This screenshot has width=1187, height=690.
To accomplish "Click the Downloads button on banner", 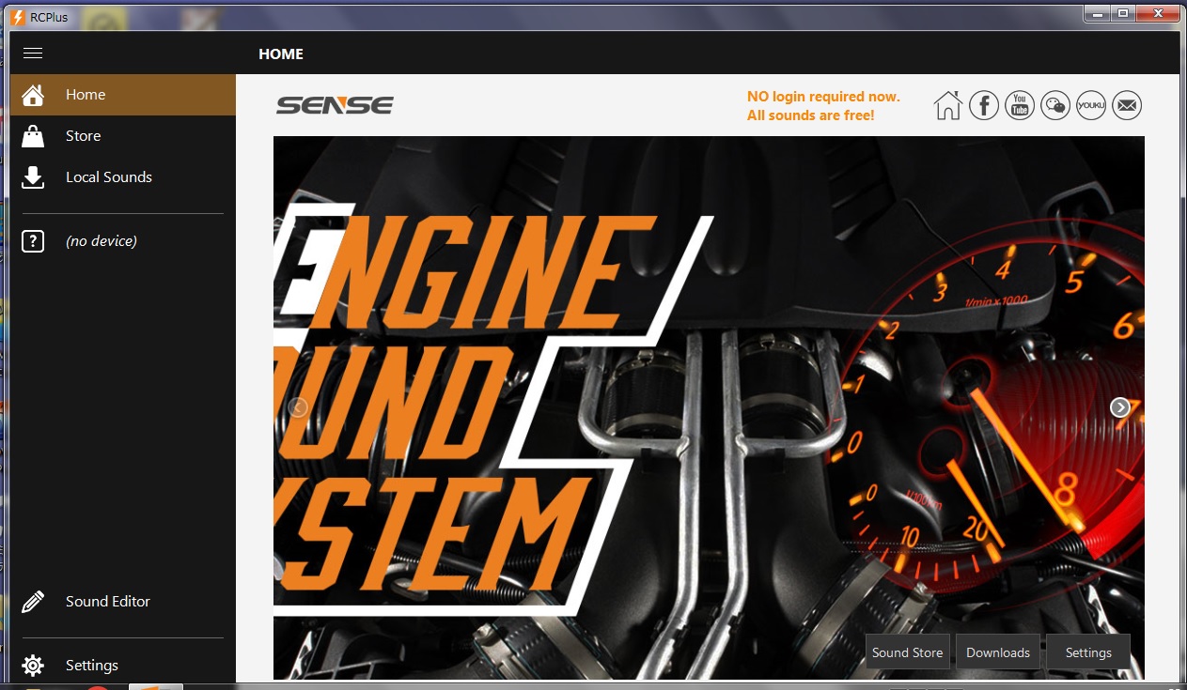I will pyautogui.click(x=997, y=652).
